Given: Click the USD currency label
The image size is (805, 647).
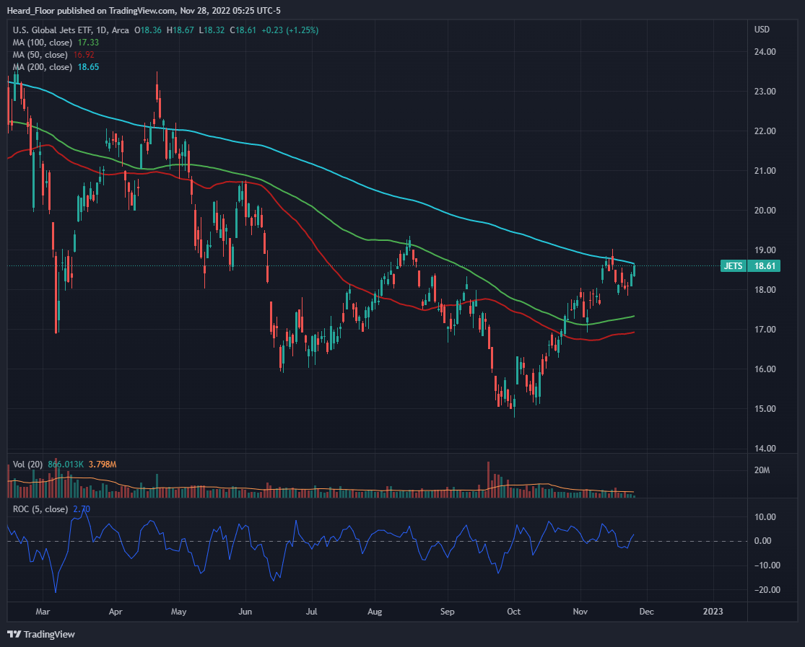Looking at the screenshot, I should pyautogui.click(x=762, y=30).
